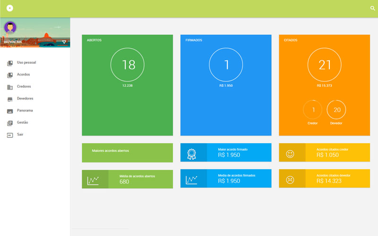Click the Devedores store icon
Viewport: 378px width, 236px height.
(x=10, y=99)
